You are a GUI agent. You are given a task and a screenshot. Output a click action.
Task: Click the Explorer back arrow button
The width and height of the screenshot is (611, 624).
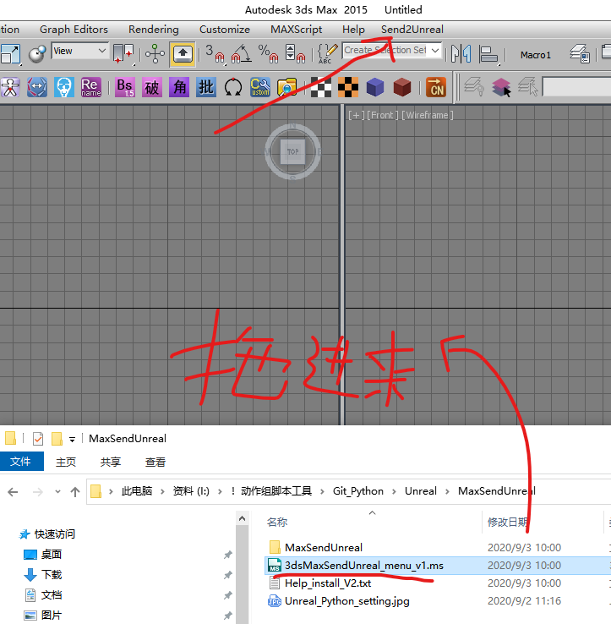[13, 492]
